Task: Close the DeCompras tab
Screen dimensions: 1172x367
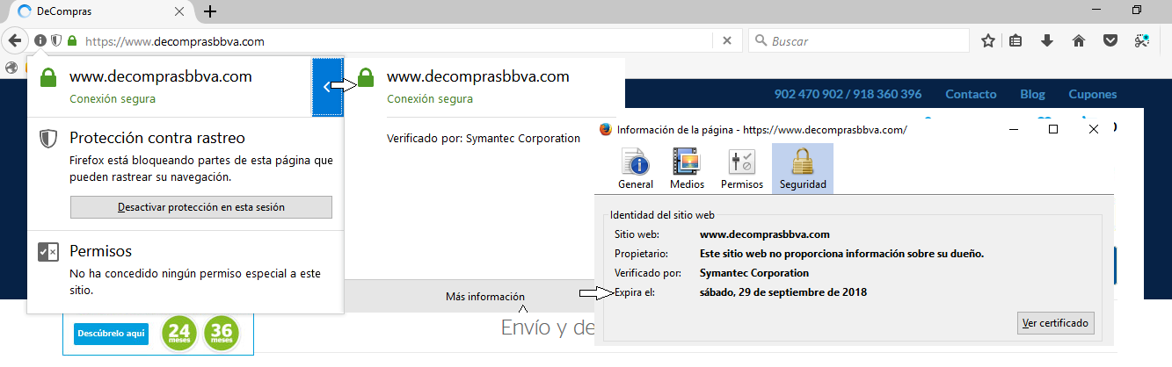Action: click(x=179, y=12)
